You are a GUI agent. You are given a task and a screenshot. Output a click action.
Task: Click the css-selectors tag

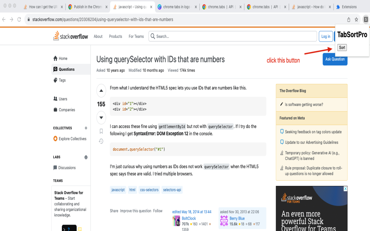149,190
